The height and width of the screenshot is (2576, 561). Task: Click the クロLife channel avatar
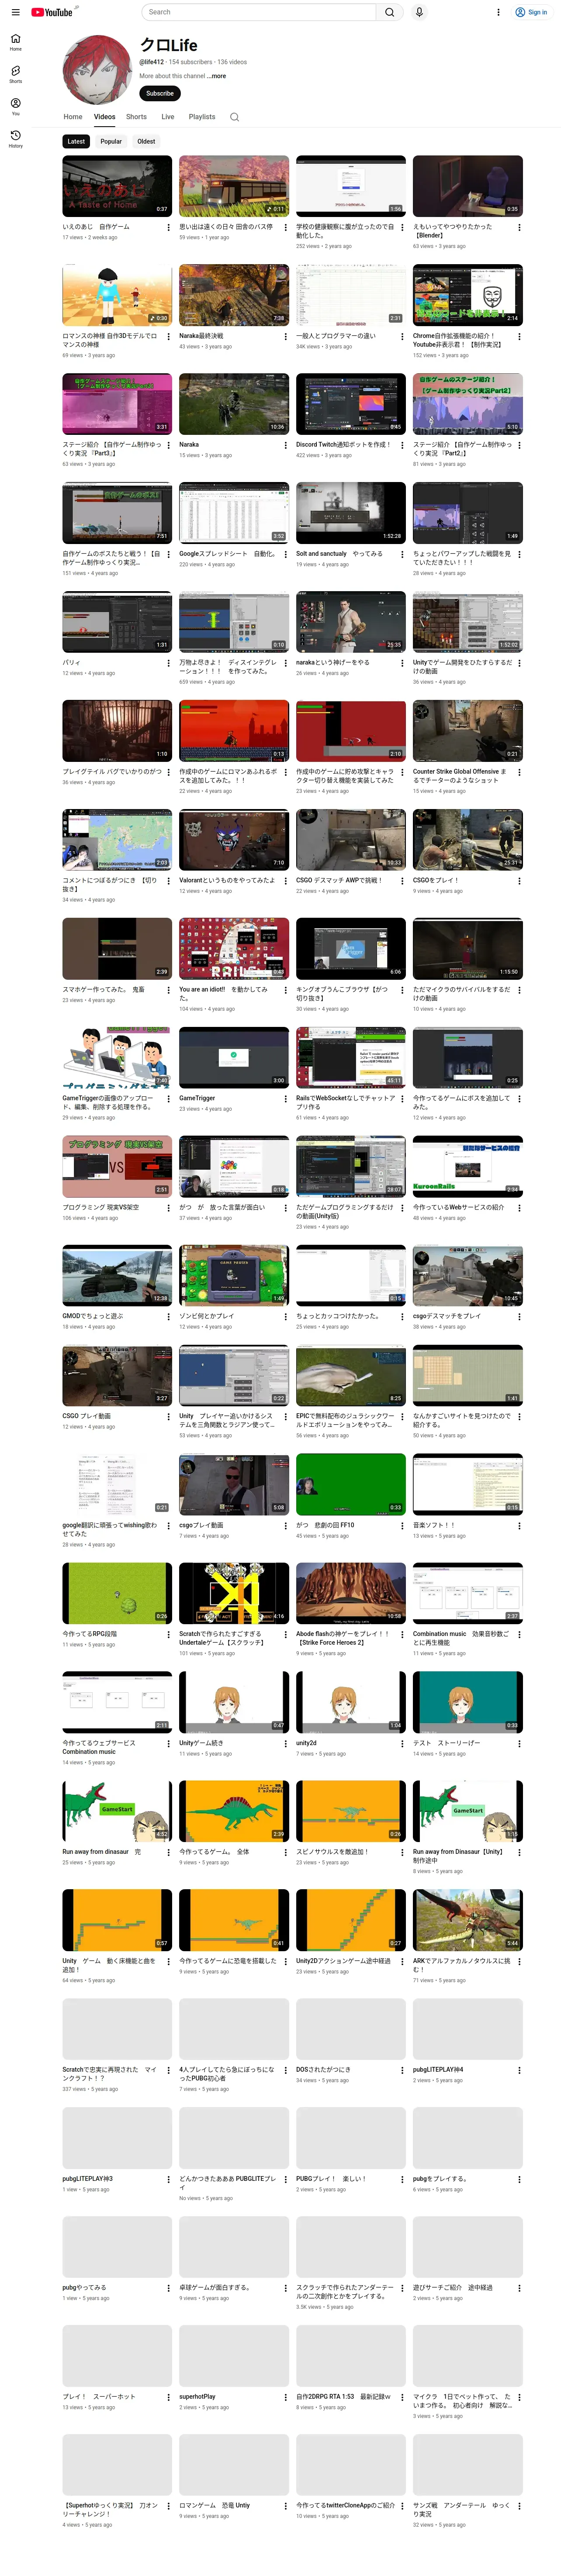[97, 69]
